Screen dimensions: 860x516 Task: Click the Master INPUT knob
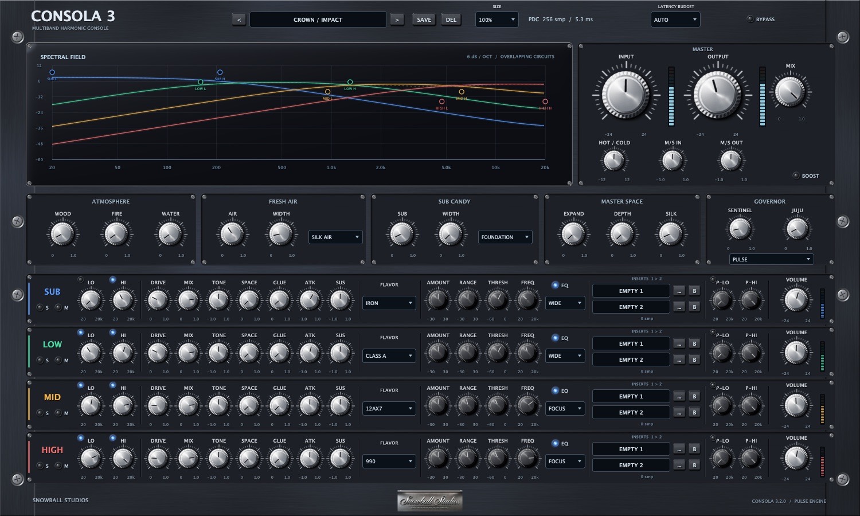(x=626, y=95)
